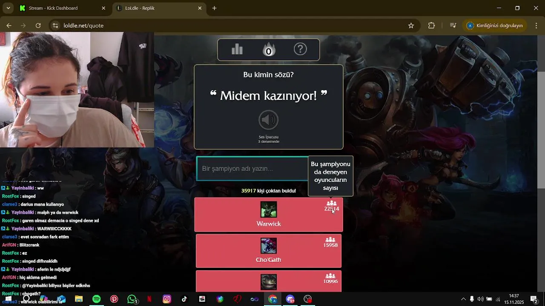The image size is (545, 306).
Task: Open the Chrome three-dot menu
Action: (536, 25)
